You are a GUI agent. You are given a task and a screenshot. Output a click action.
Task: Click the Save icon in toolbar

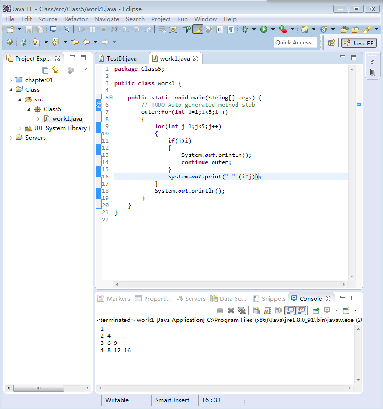click(x=29, y=30)
